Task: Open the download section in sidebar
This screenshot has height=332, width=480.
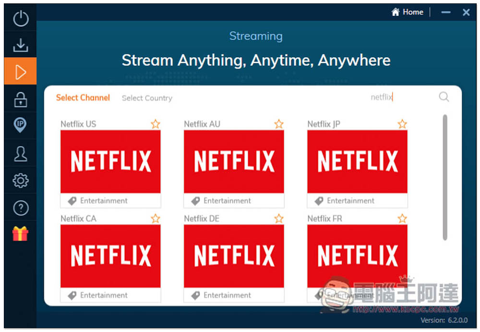Action: (21, 45)
